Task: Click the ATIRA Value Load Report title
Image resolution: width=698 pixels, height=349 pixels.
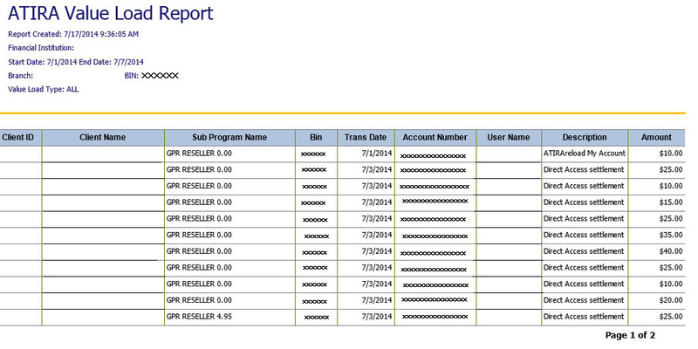Action: coord(110,13)
